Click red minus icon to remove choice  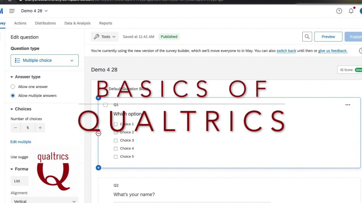(98, 133)
